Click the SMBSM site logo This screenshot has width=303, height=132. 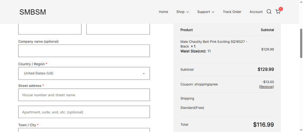pos(33,12)
